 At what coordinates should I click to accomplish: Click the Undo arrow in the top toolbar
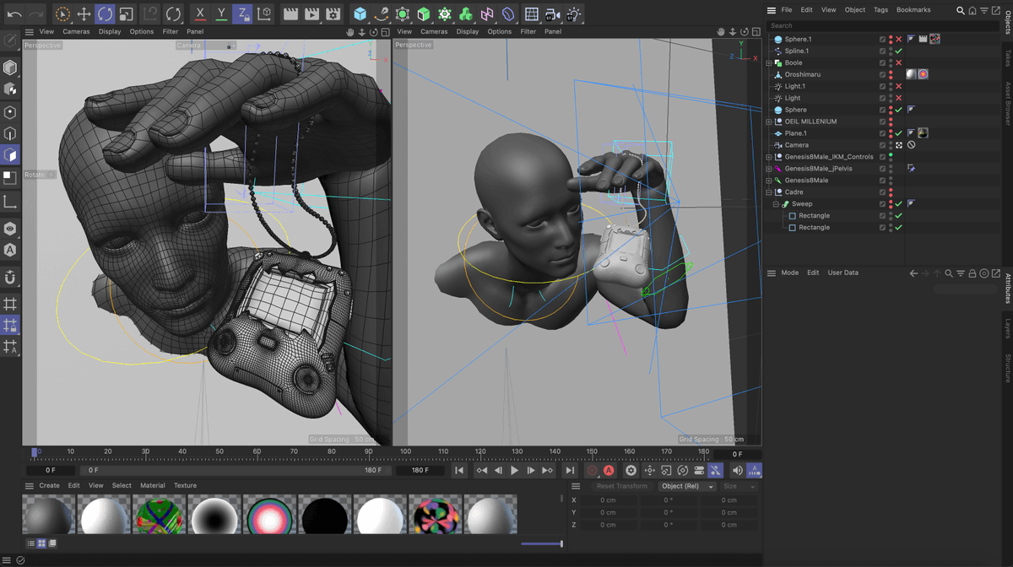click(x=14, y=14)
